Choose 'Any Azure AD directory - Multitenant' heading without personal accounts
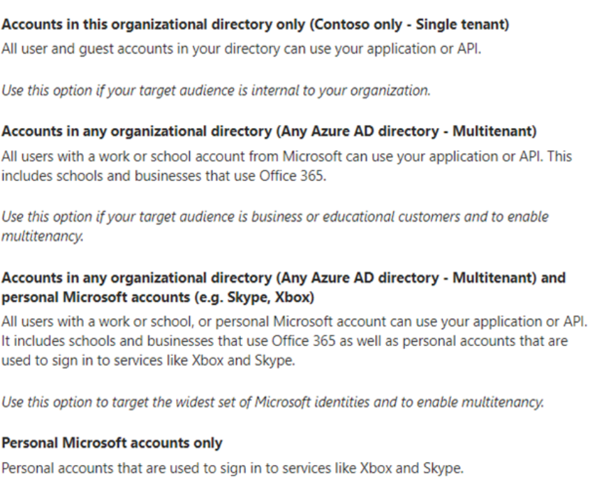The width and height of the screenshot is (597, 488). [275, 133]
